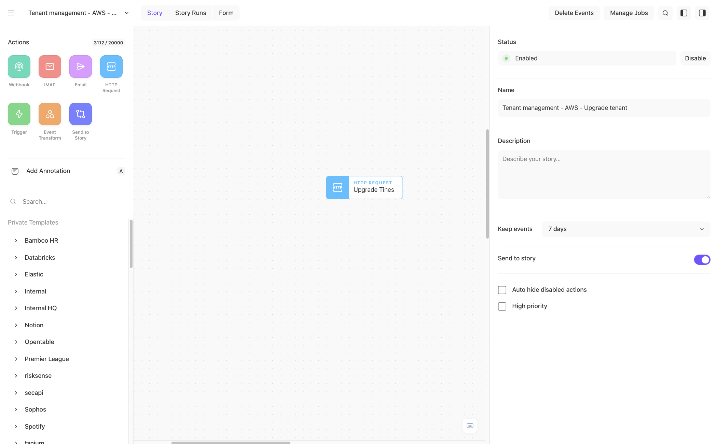Click the Manage Jobs button
Screen dimensions: 717x444
[629, 13]
